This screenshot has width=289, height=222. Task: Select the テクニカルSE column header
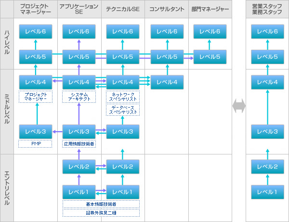123,9
